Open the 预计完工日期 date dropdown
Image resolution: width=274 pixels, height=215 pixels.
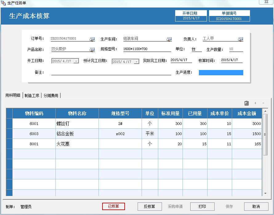point(135,61)
